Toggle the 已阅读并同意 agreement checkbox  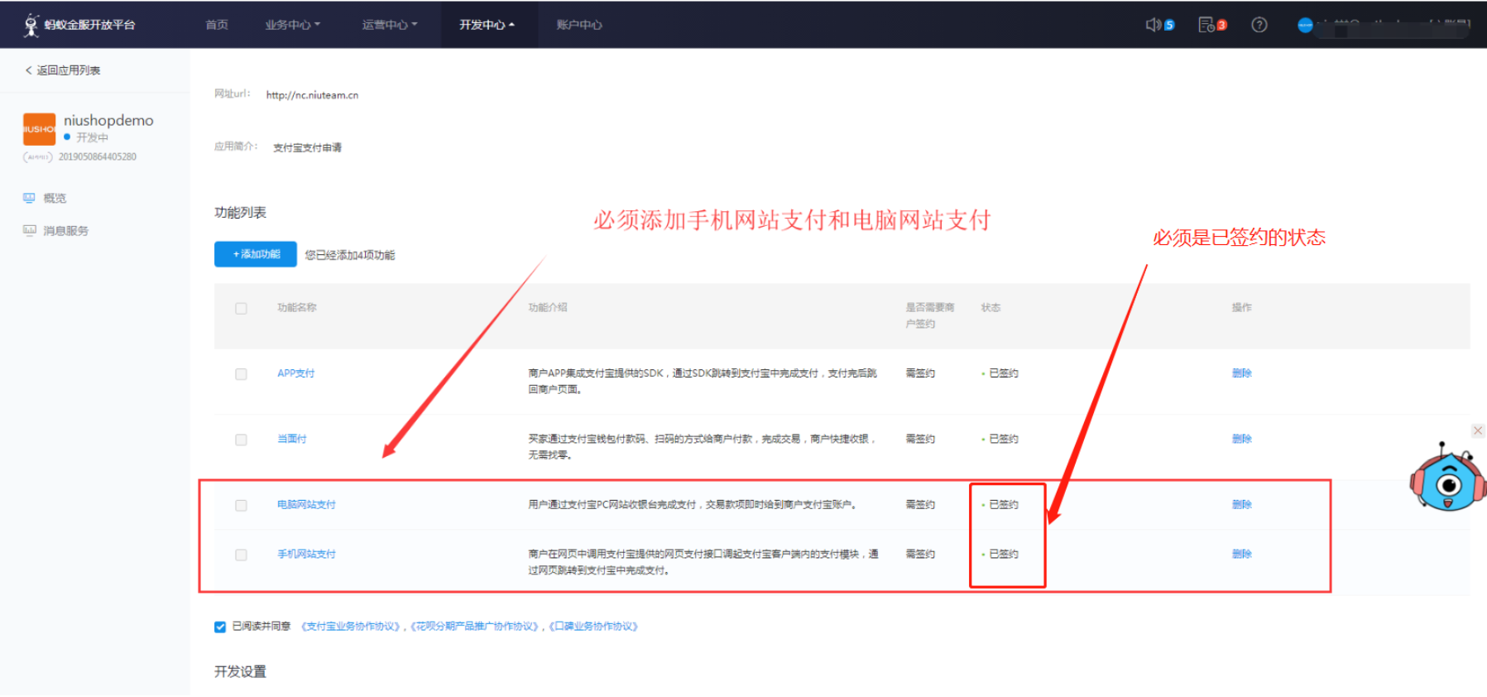[x=220, y=627]
